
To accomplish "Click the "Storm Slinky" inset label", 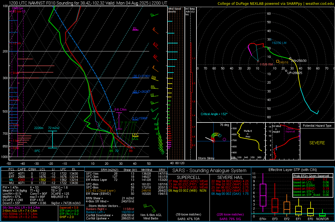I will point(206,158).
